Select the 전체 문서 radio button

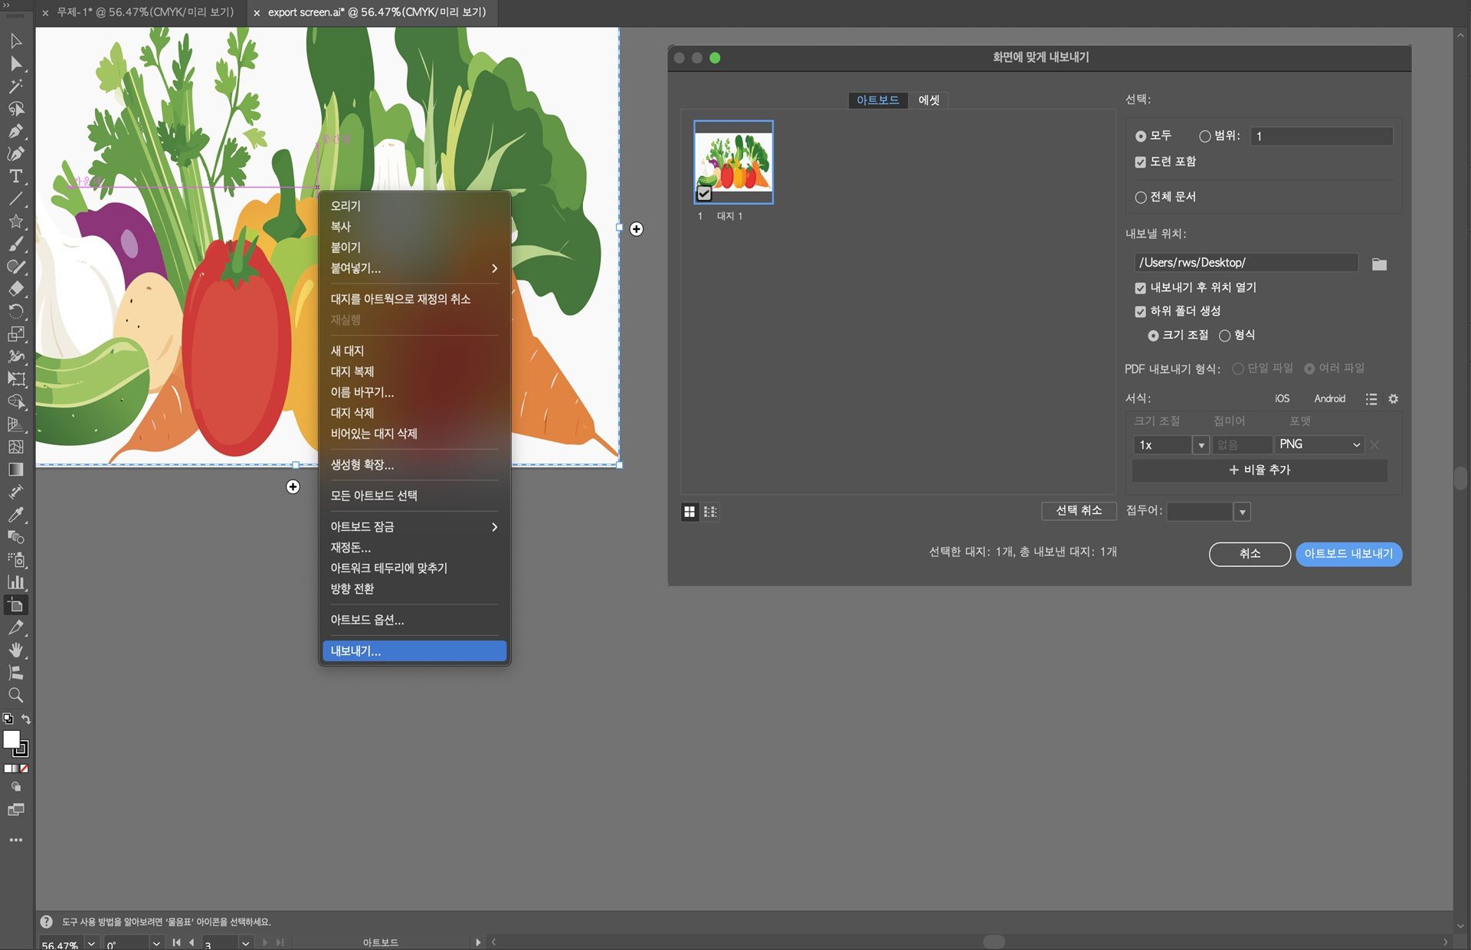pyautogui.click(x=1140, y=198)
